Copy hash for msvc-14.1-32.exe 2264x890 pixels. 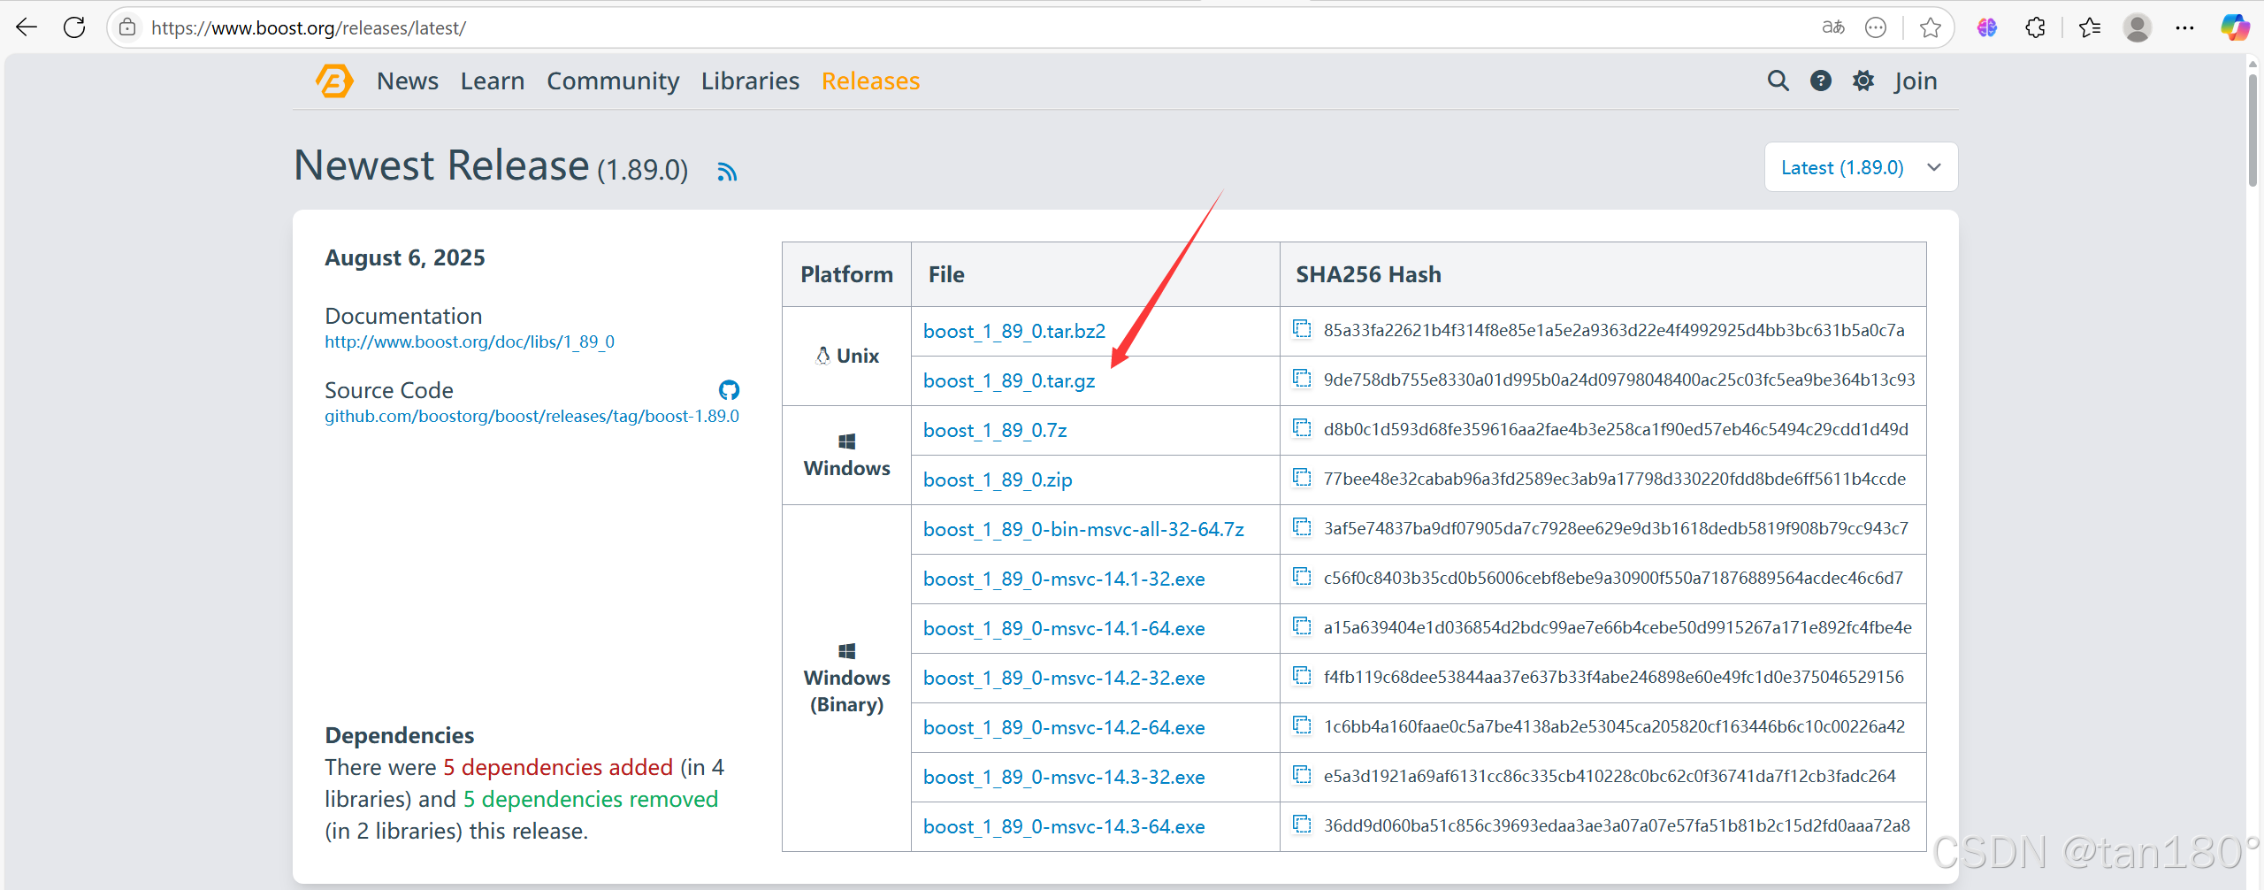(1302, 577)
